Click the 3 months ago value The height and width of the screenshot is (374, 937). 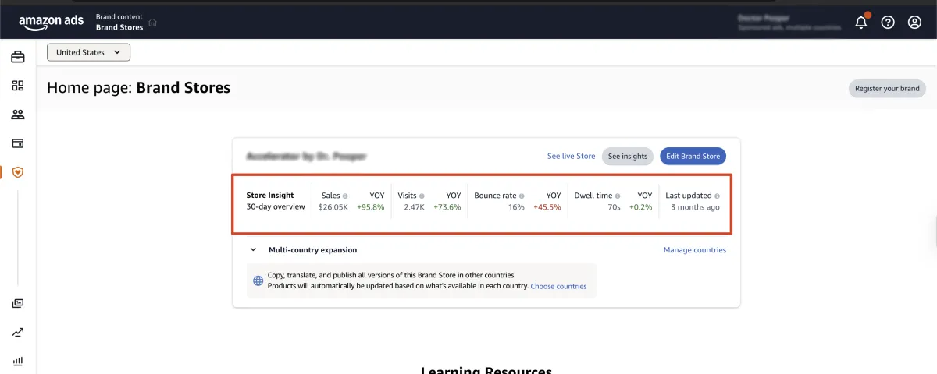pyautogui.click(x=695, y=207)
